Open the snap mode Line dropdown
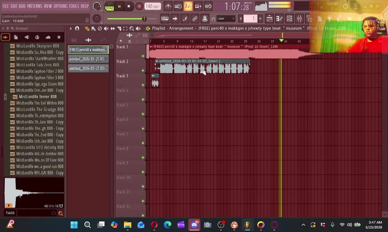388x232 pixels. pyautogui.click(x=226, y=19)
